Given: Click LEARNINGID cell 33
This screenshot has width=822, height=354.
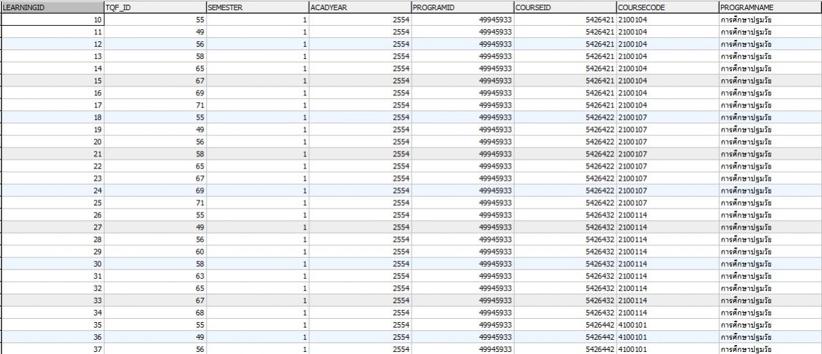Looking at the screenshot, I should (x=52, y=300).
